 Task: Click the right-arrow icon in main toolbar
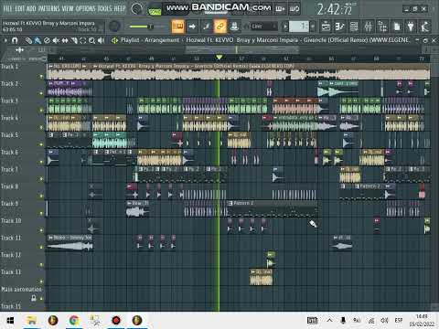pyautogui.click(x=192, y=27)
